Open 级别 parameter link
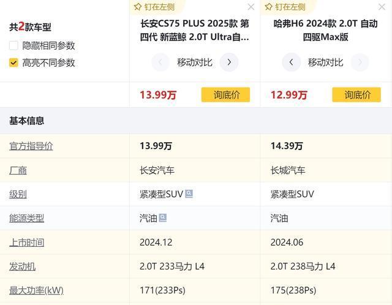 point(18,194)
